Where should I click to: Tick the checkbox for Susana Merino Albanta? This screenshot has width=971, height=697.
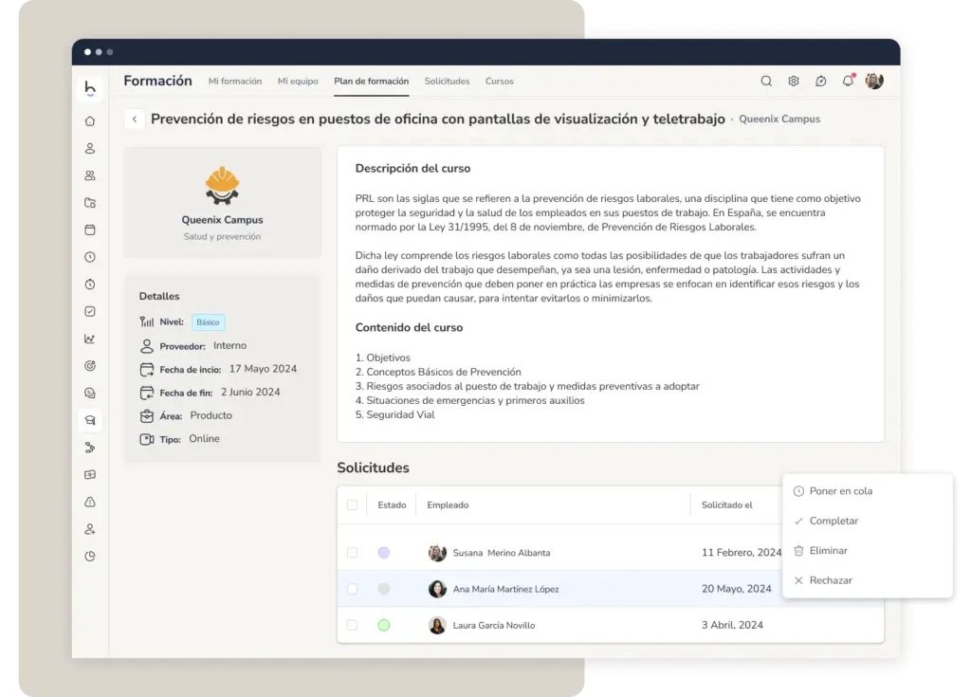[353, 553]
